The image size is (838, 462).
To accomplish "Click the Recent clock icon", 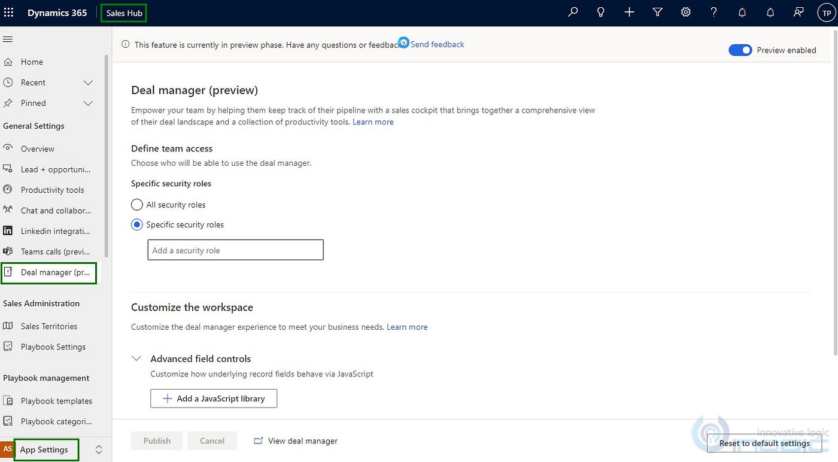I will pos(8,82).
